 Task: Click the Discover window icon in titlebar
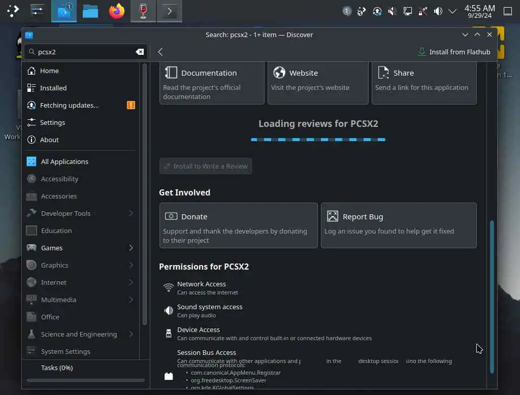click(29, 35)
